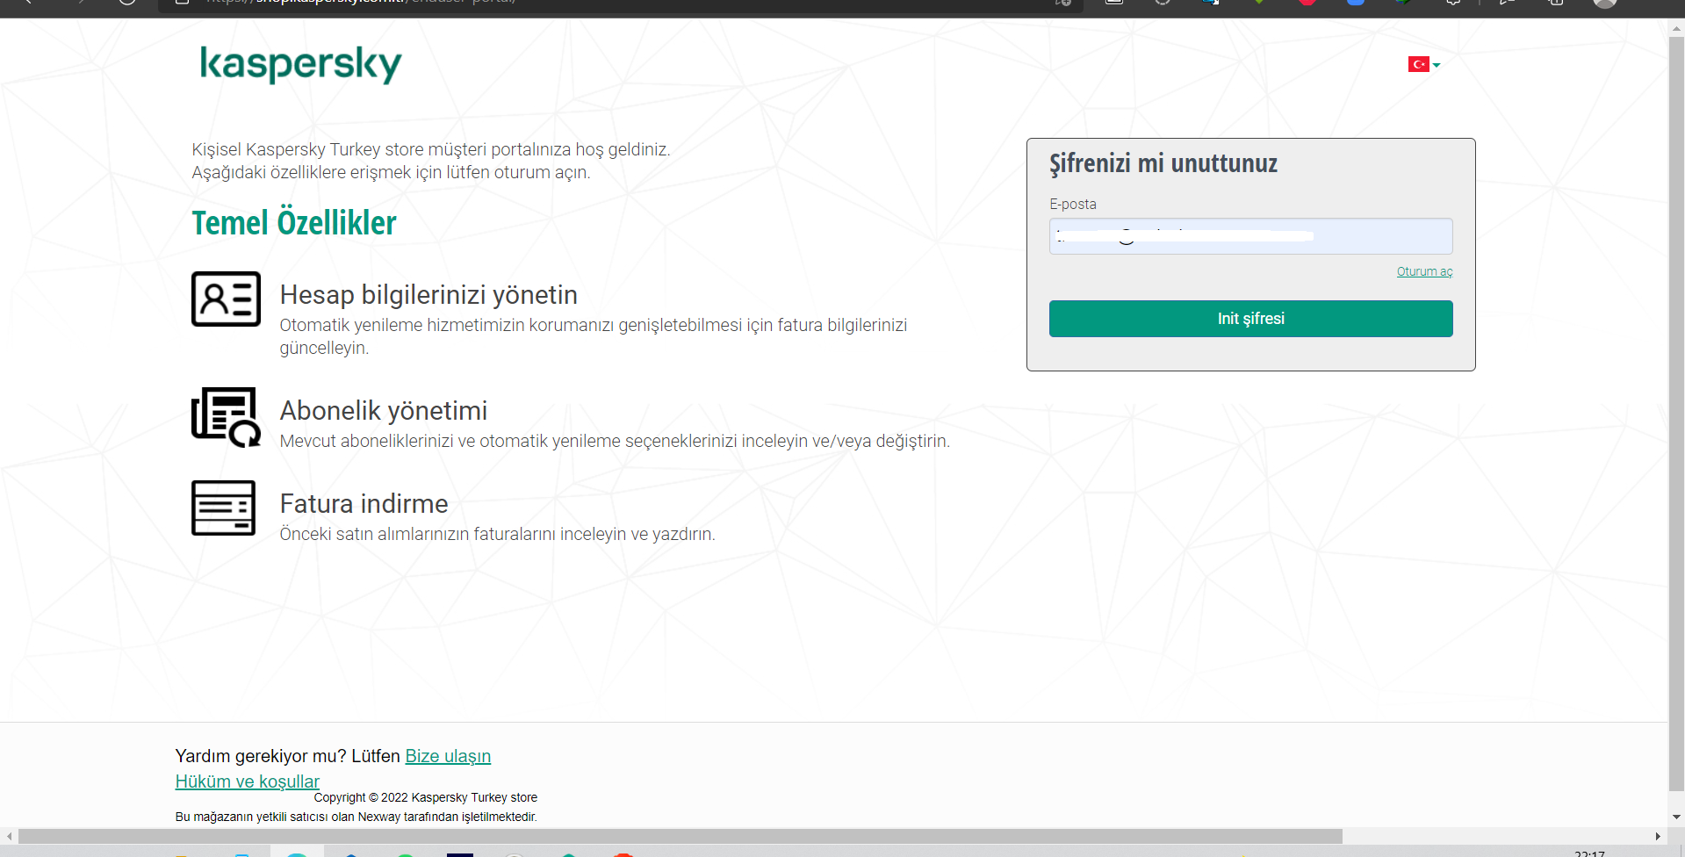The image size is (1685, 857).
Task: Click the vertical scrollbar thumb
Action: 1676,413
